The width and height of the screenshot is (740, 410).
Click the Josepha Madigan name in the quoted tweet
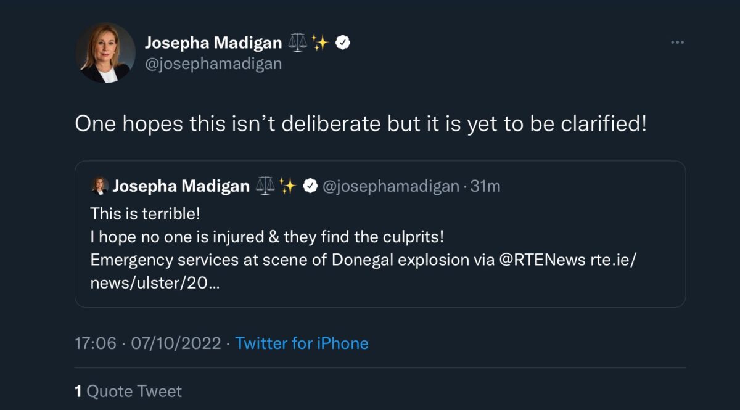181,186
